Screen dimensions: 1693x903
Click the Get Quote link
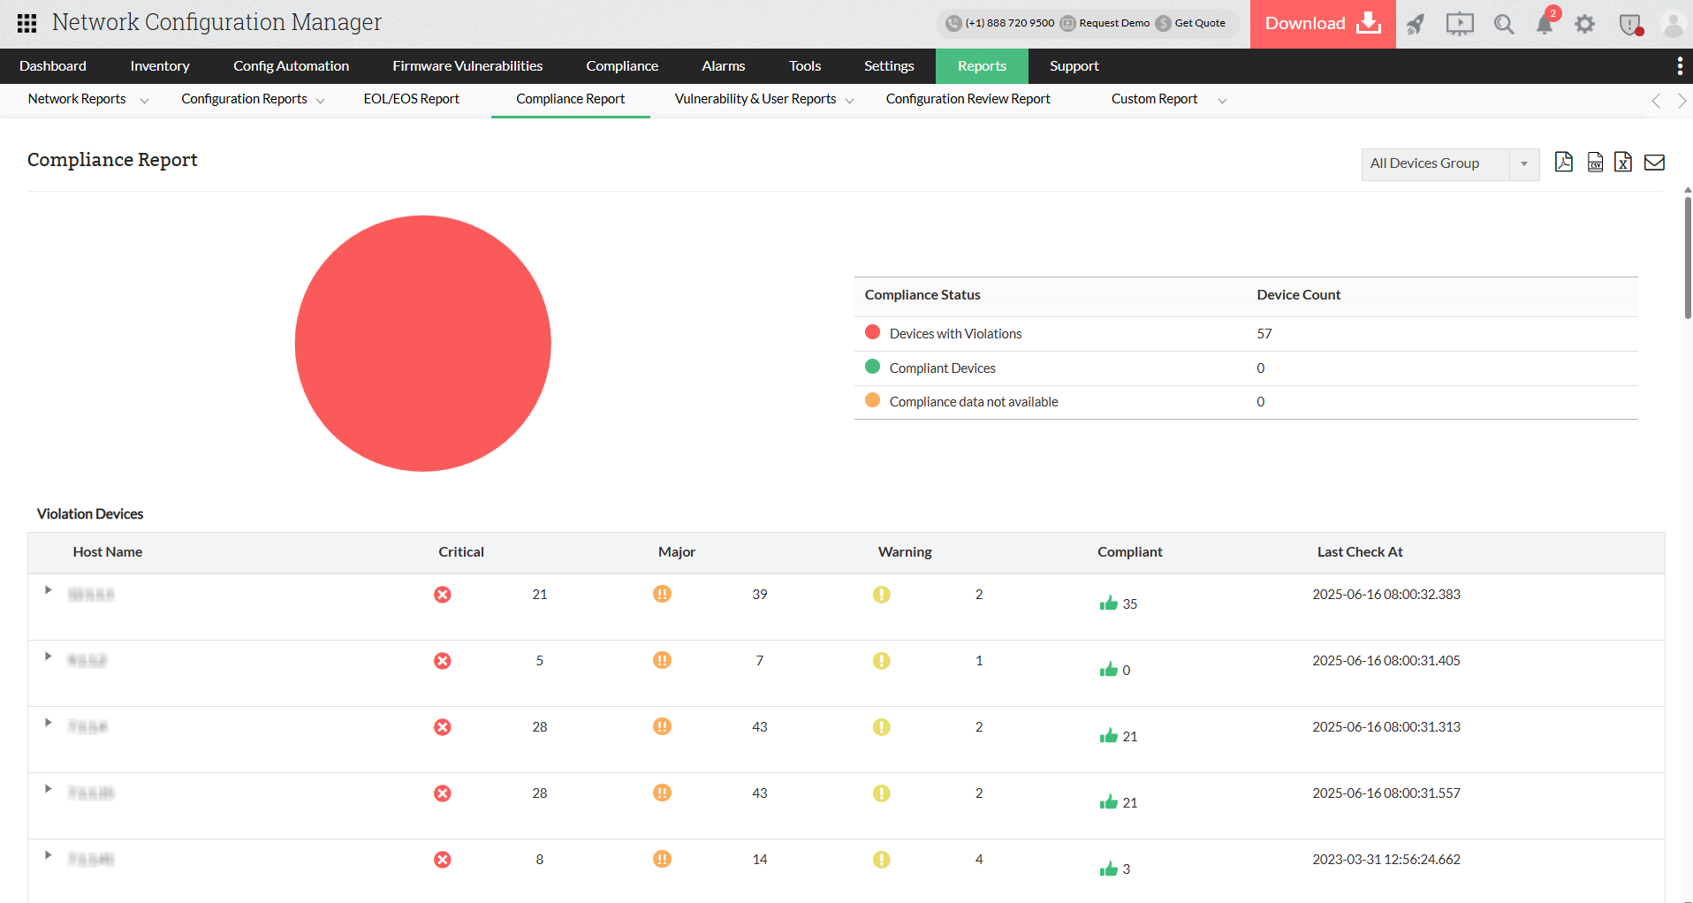pyautogui.click(x=1198, y=23)
